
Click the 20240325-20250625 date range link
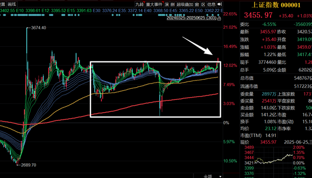point(191,18)
